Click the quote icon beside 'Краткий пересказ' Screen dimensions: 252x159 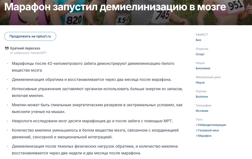point(6,48)
